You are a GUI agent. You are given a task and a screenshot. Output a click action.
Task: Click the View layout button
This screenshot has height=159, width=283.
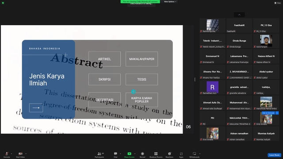pos(278,3)
